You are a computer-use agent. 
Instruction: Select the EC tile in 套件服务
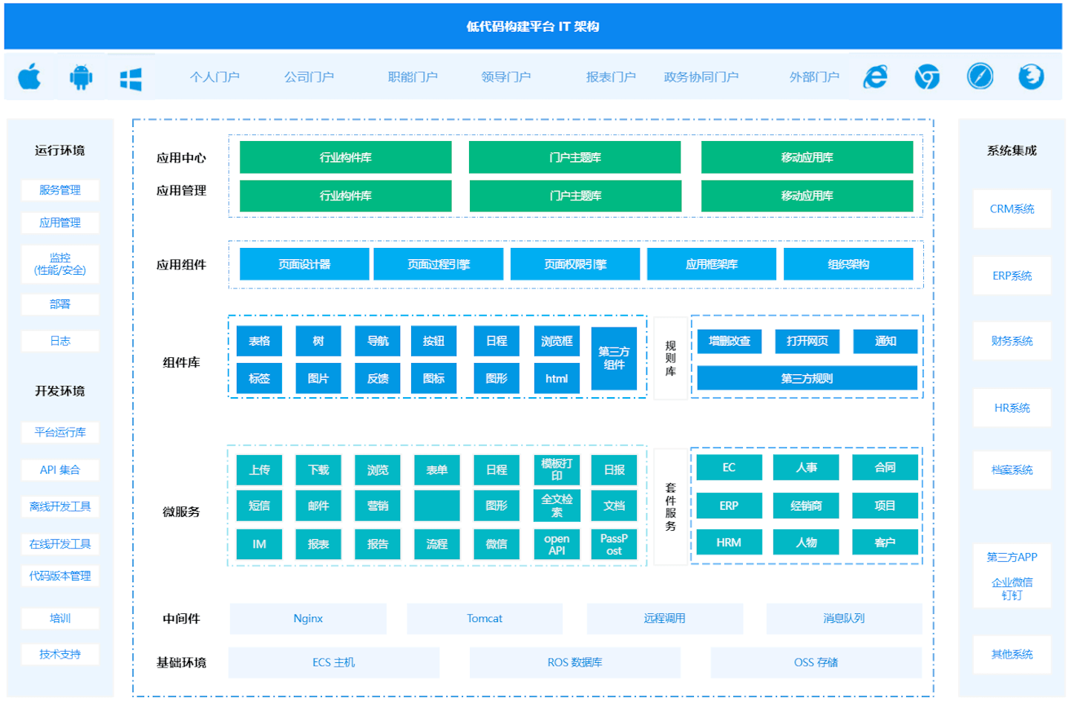(x=729, y=468)
